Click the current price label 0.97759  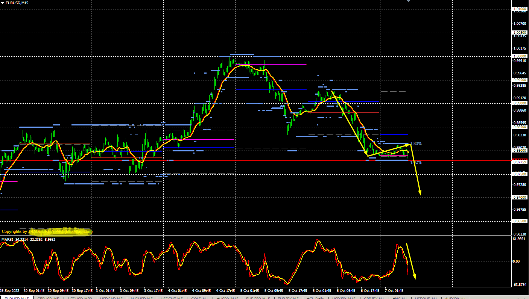(x=519, y=162)
